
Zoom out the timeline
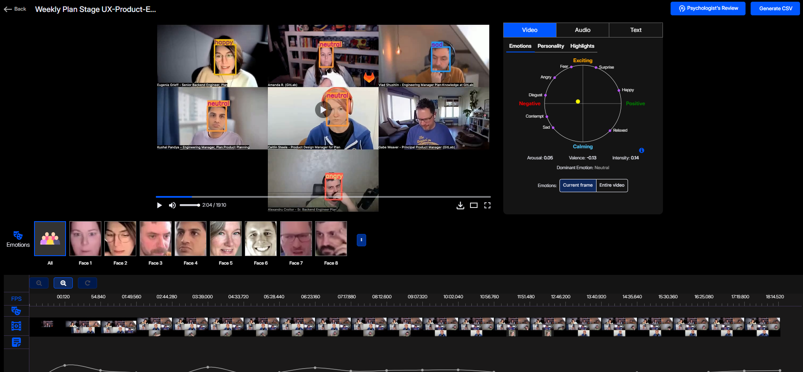pos(39,283)
